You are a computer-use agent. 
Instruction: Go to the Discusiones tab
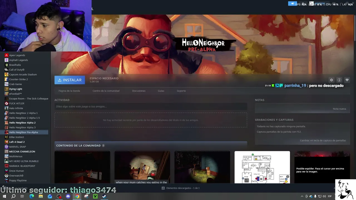[139, 91]
